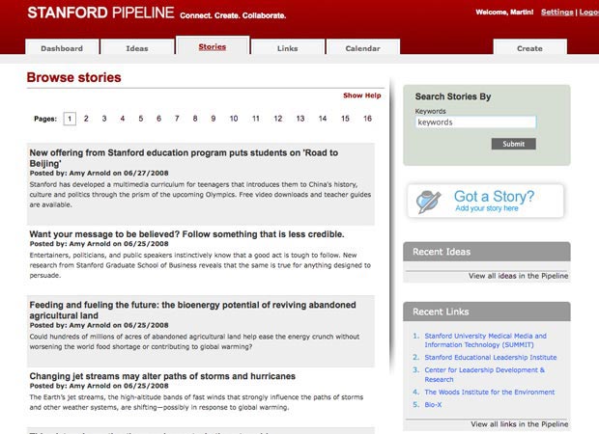Screen dimensions: 599x434
Task: Go to page 13 of stories
Action: [300, 119]
